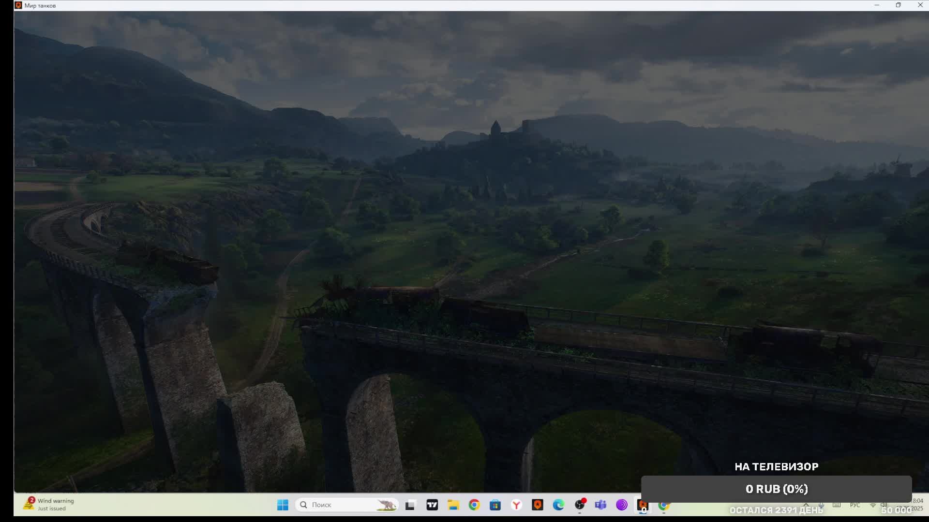Viewport: 929px width, 522px height.
Task: Open the first Google Chrome taskbar icon
Action: pos(474,505)
